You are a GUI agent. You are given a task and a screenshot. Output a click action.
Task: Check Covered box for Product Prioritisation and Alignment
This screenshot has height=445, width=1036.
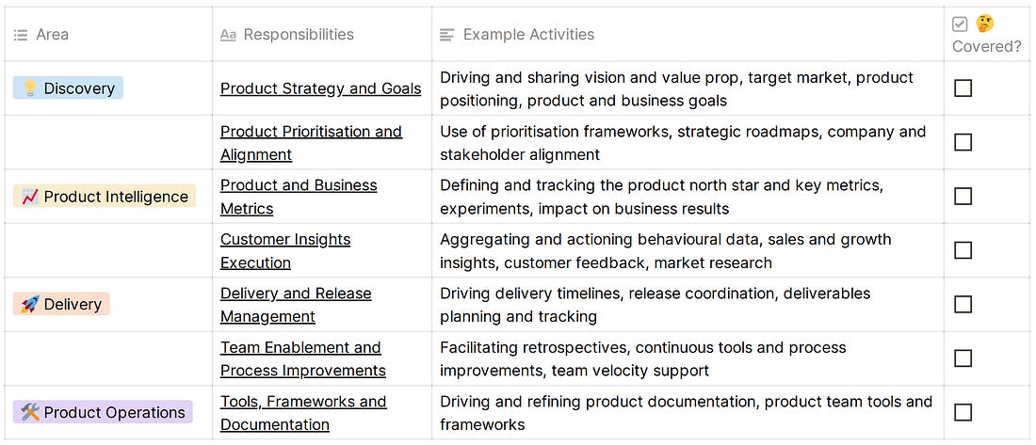pos(963,143)
